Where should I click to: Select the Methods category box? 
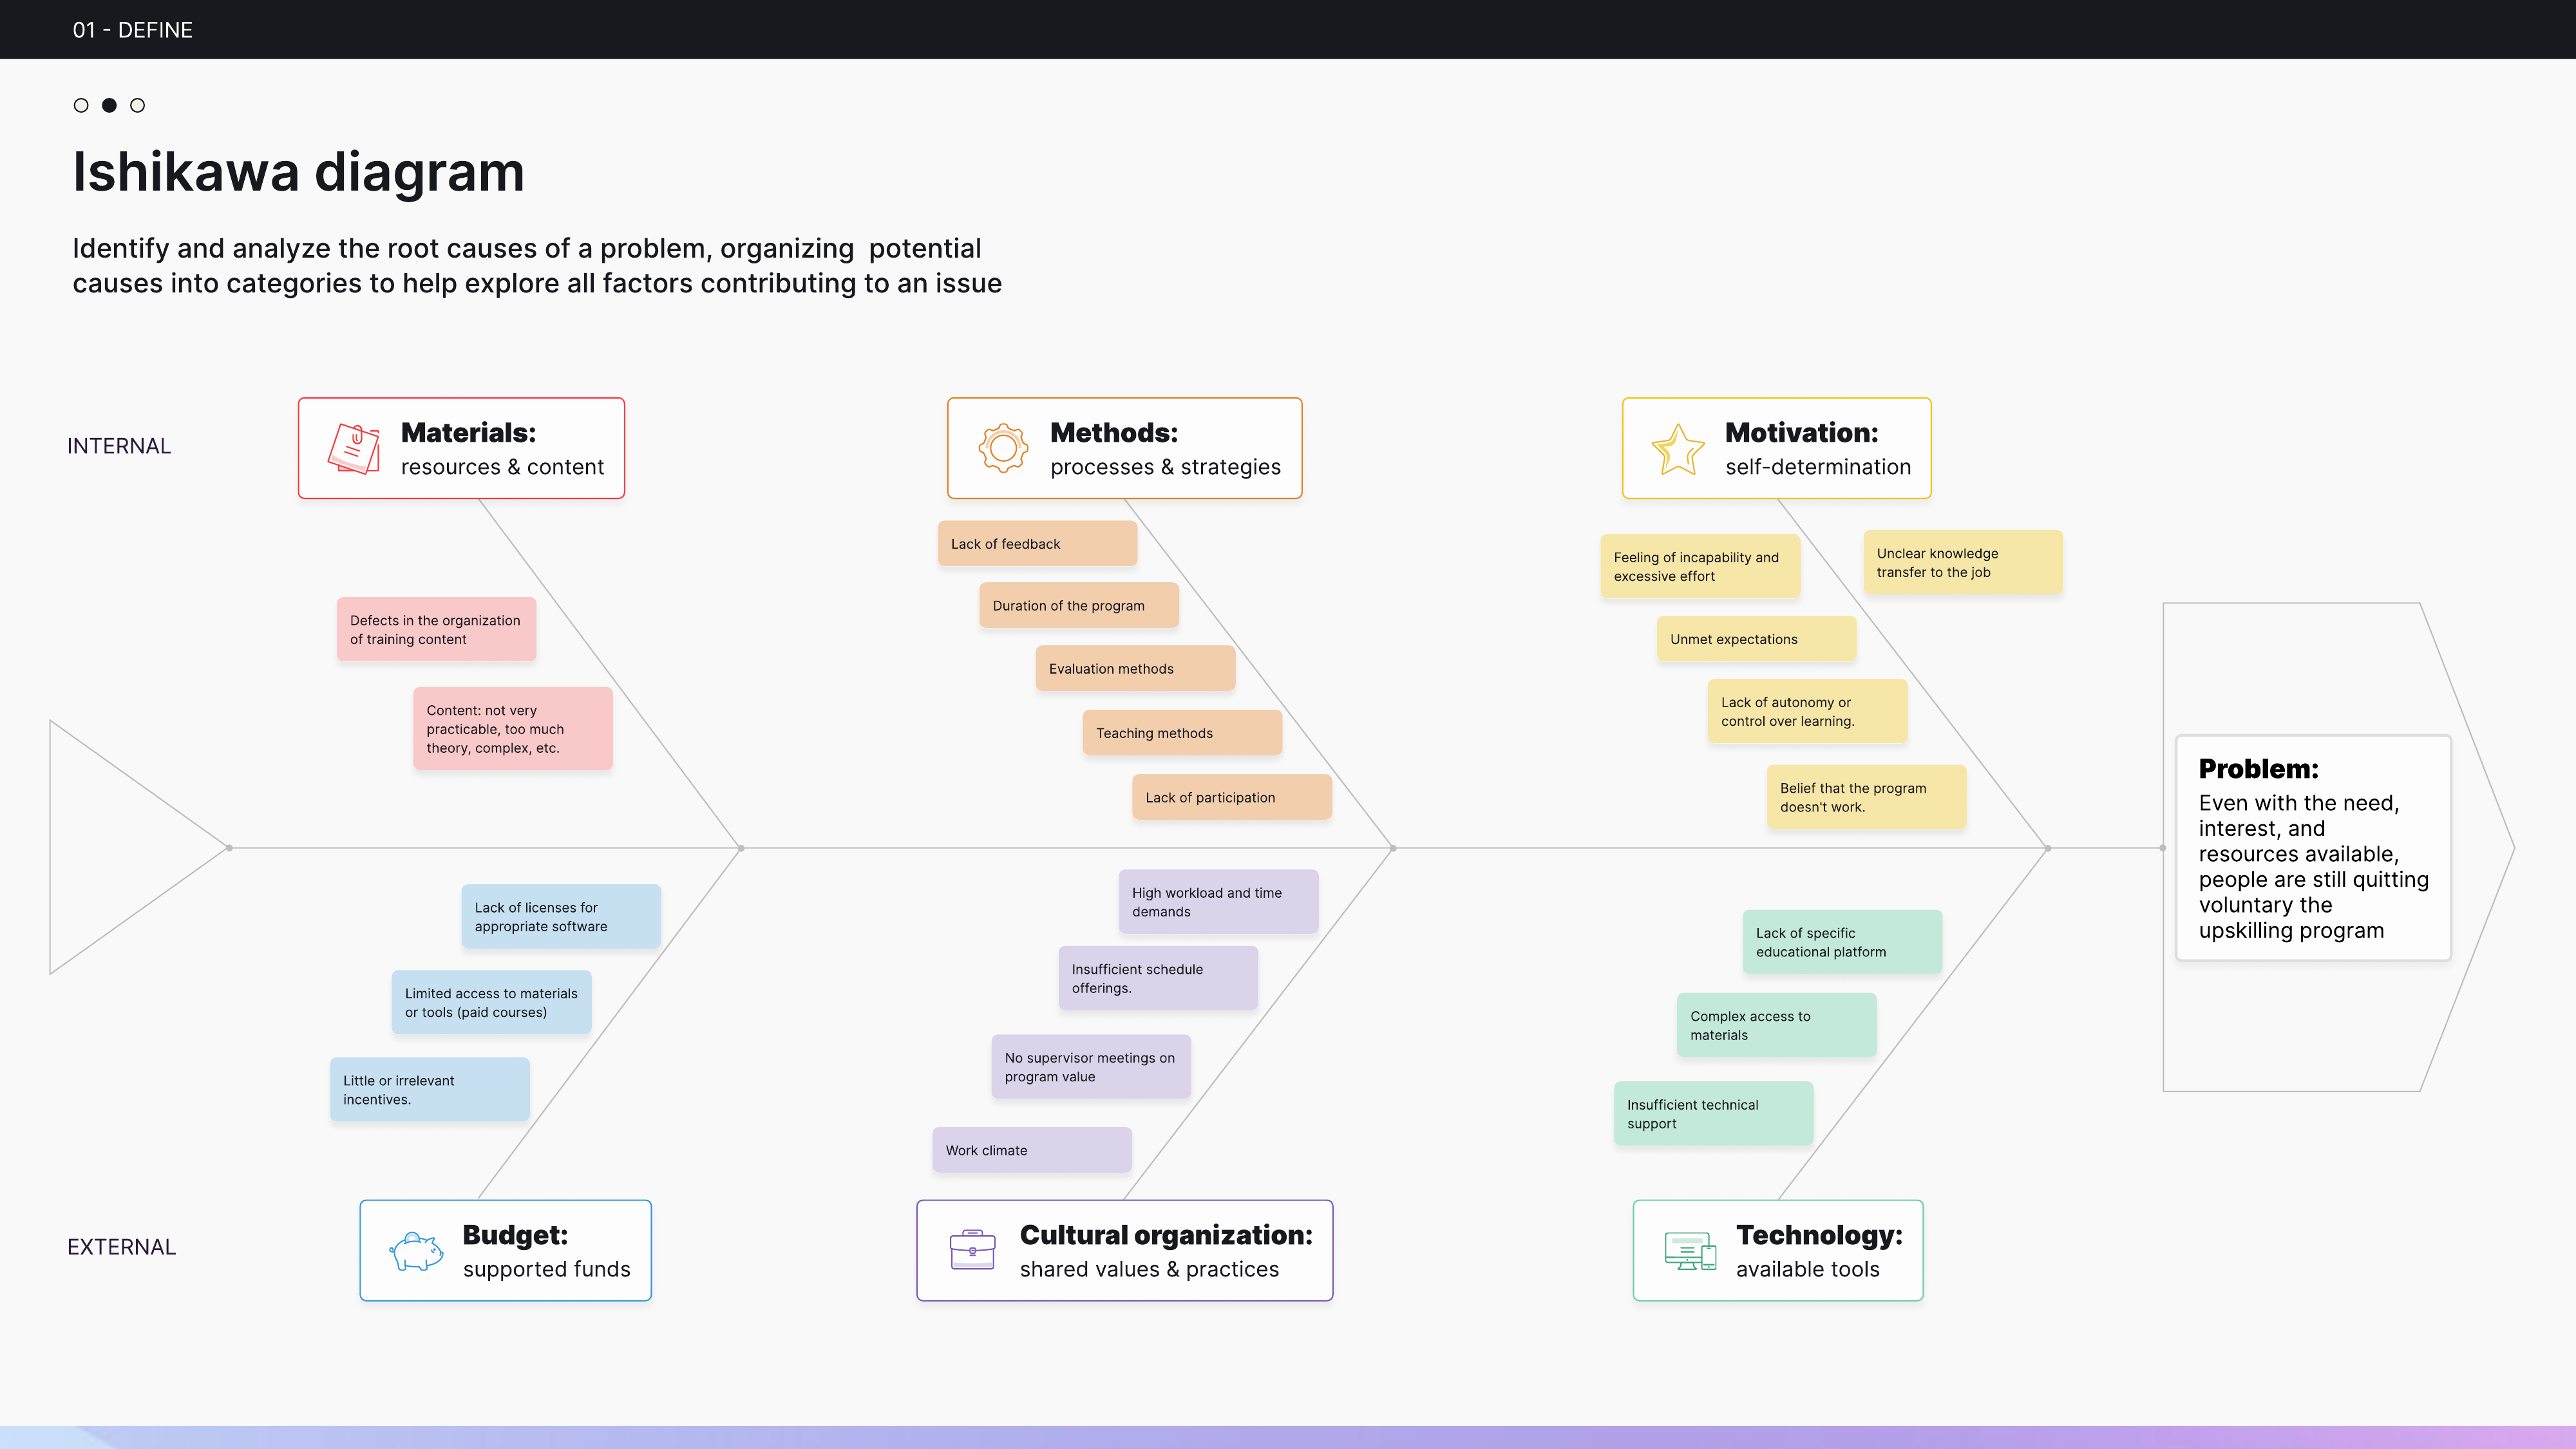[x=1124, y=448]
